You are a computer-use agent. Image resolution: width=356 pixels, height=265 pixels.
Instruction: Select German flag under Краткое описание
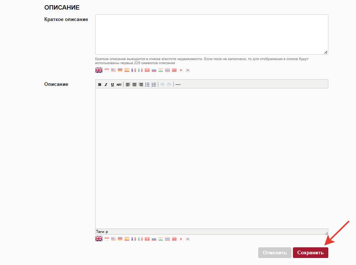[x=120, y=70]
